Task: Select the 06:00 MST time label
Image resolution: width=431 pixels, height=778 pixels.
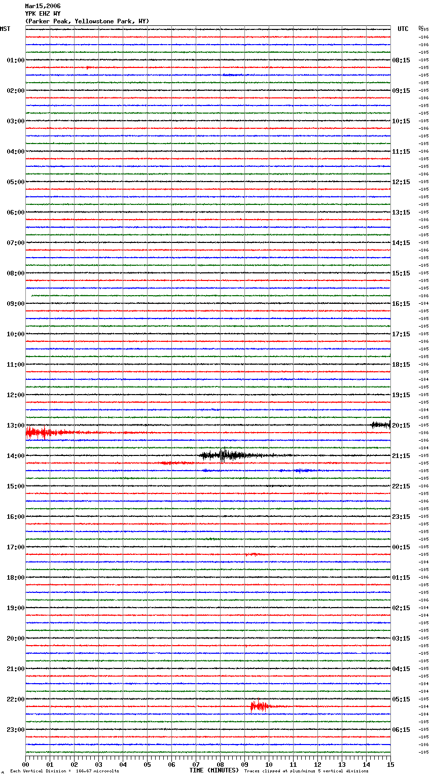Action: click(16, 213)
